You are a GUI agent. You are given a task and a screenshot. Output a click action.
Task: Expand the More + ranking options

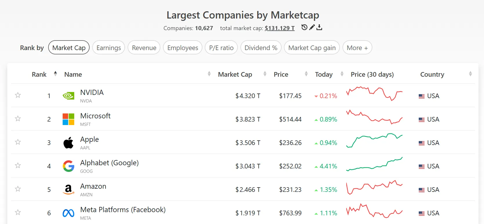(x=357, y=47)
